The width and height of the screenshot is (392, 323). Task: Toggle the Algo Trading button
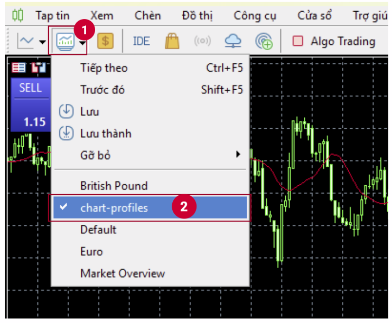pos(334,41)
